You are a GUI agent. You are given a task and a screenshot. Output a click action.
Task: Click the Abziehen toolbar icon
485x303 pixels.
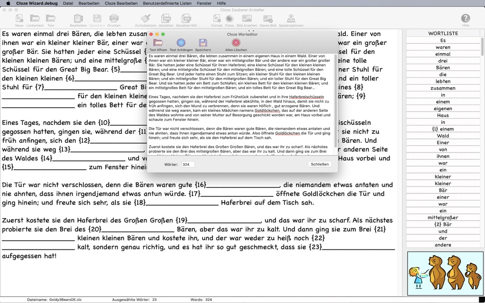tap(166, 18)
